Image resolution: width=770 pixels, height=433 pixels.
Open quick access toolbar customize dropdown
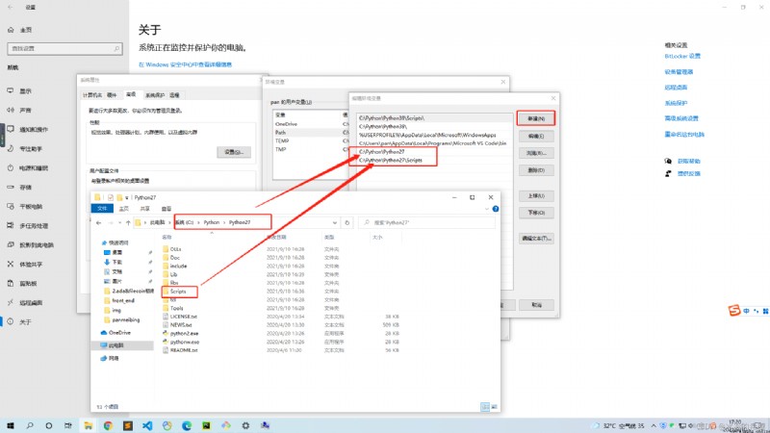pyautogui.click(x=127, y=198)
